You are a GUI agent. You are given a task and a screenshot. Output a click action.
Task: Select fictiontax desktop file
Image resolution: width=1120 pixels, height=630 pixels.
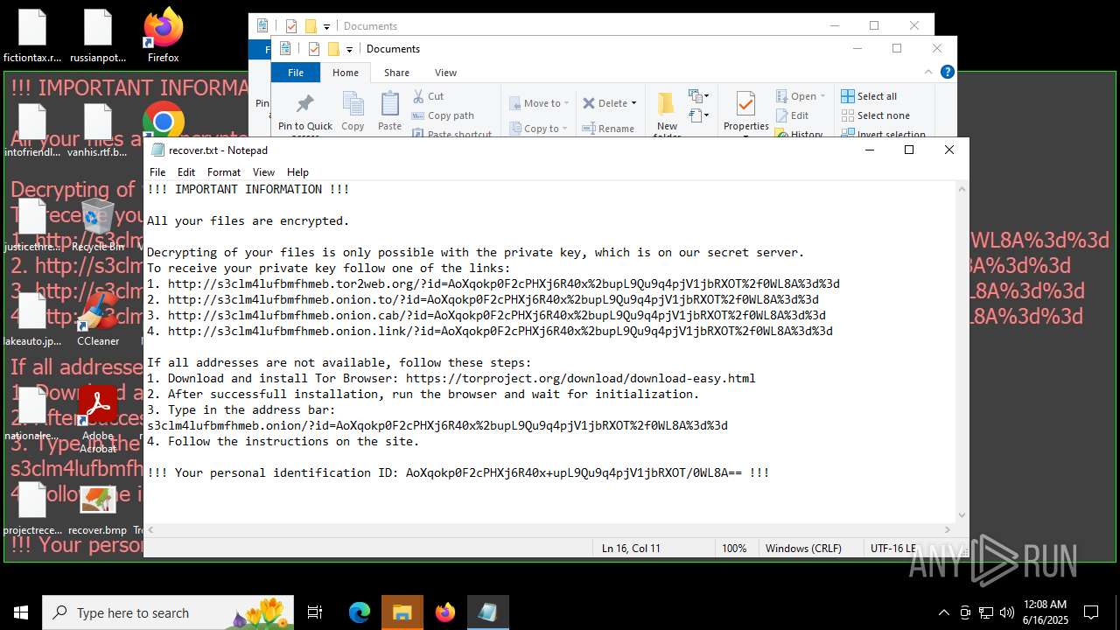coord(32,36)
